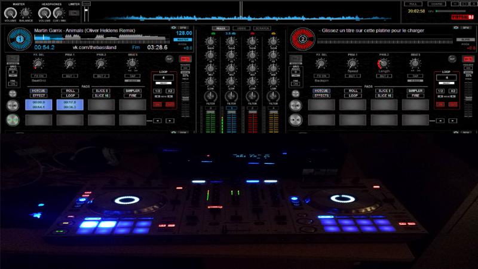Viewport: 478px width, 269px height.
Task: Double the loop with deck 1's X2 button
Action: pos(170,91)
